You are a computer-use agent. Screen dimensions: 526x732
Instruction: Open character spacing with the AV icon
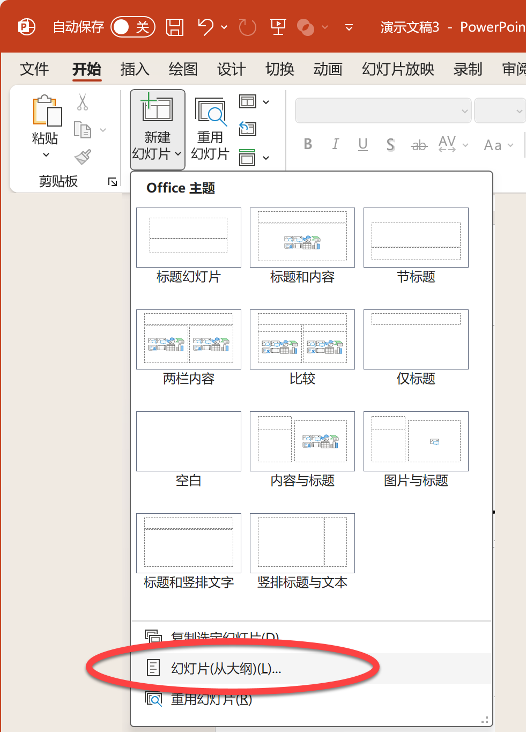pos(447,144)
